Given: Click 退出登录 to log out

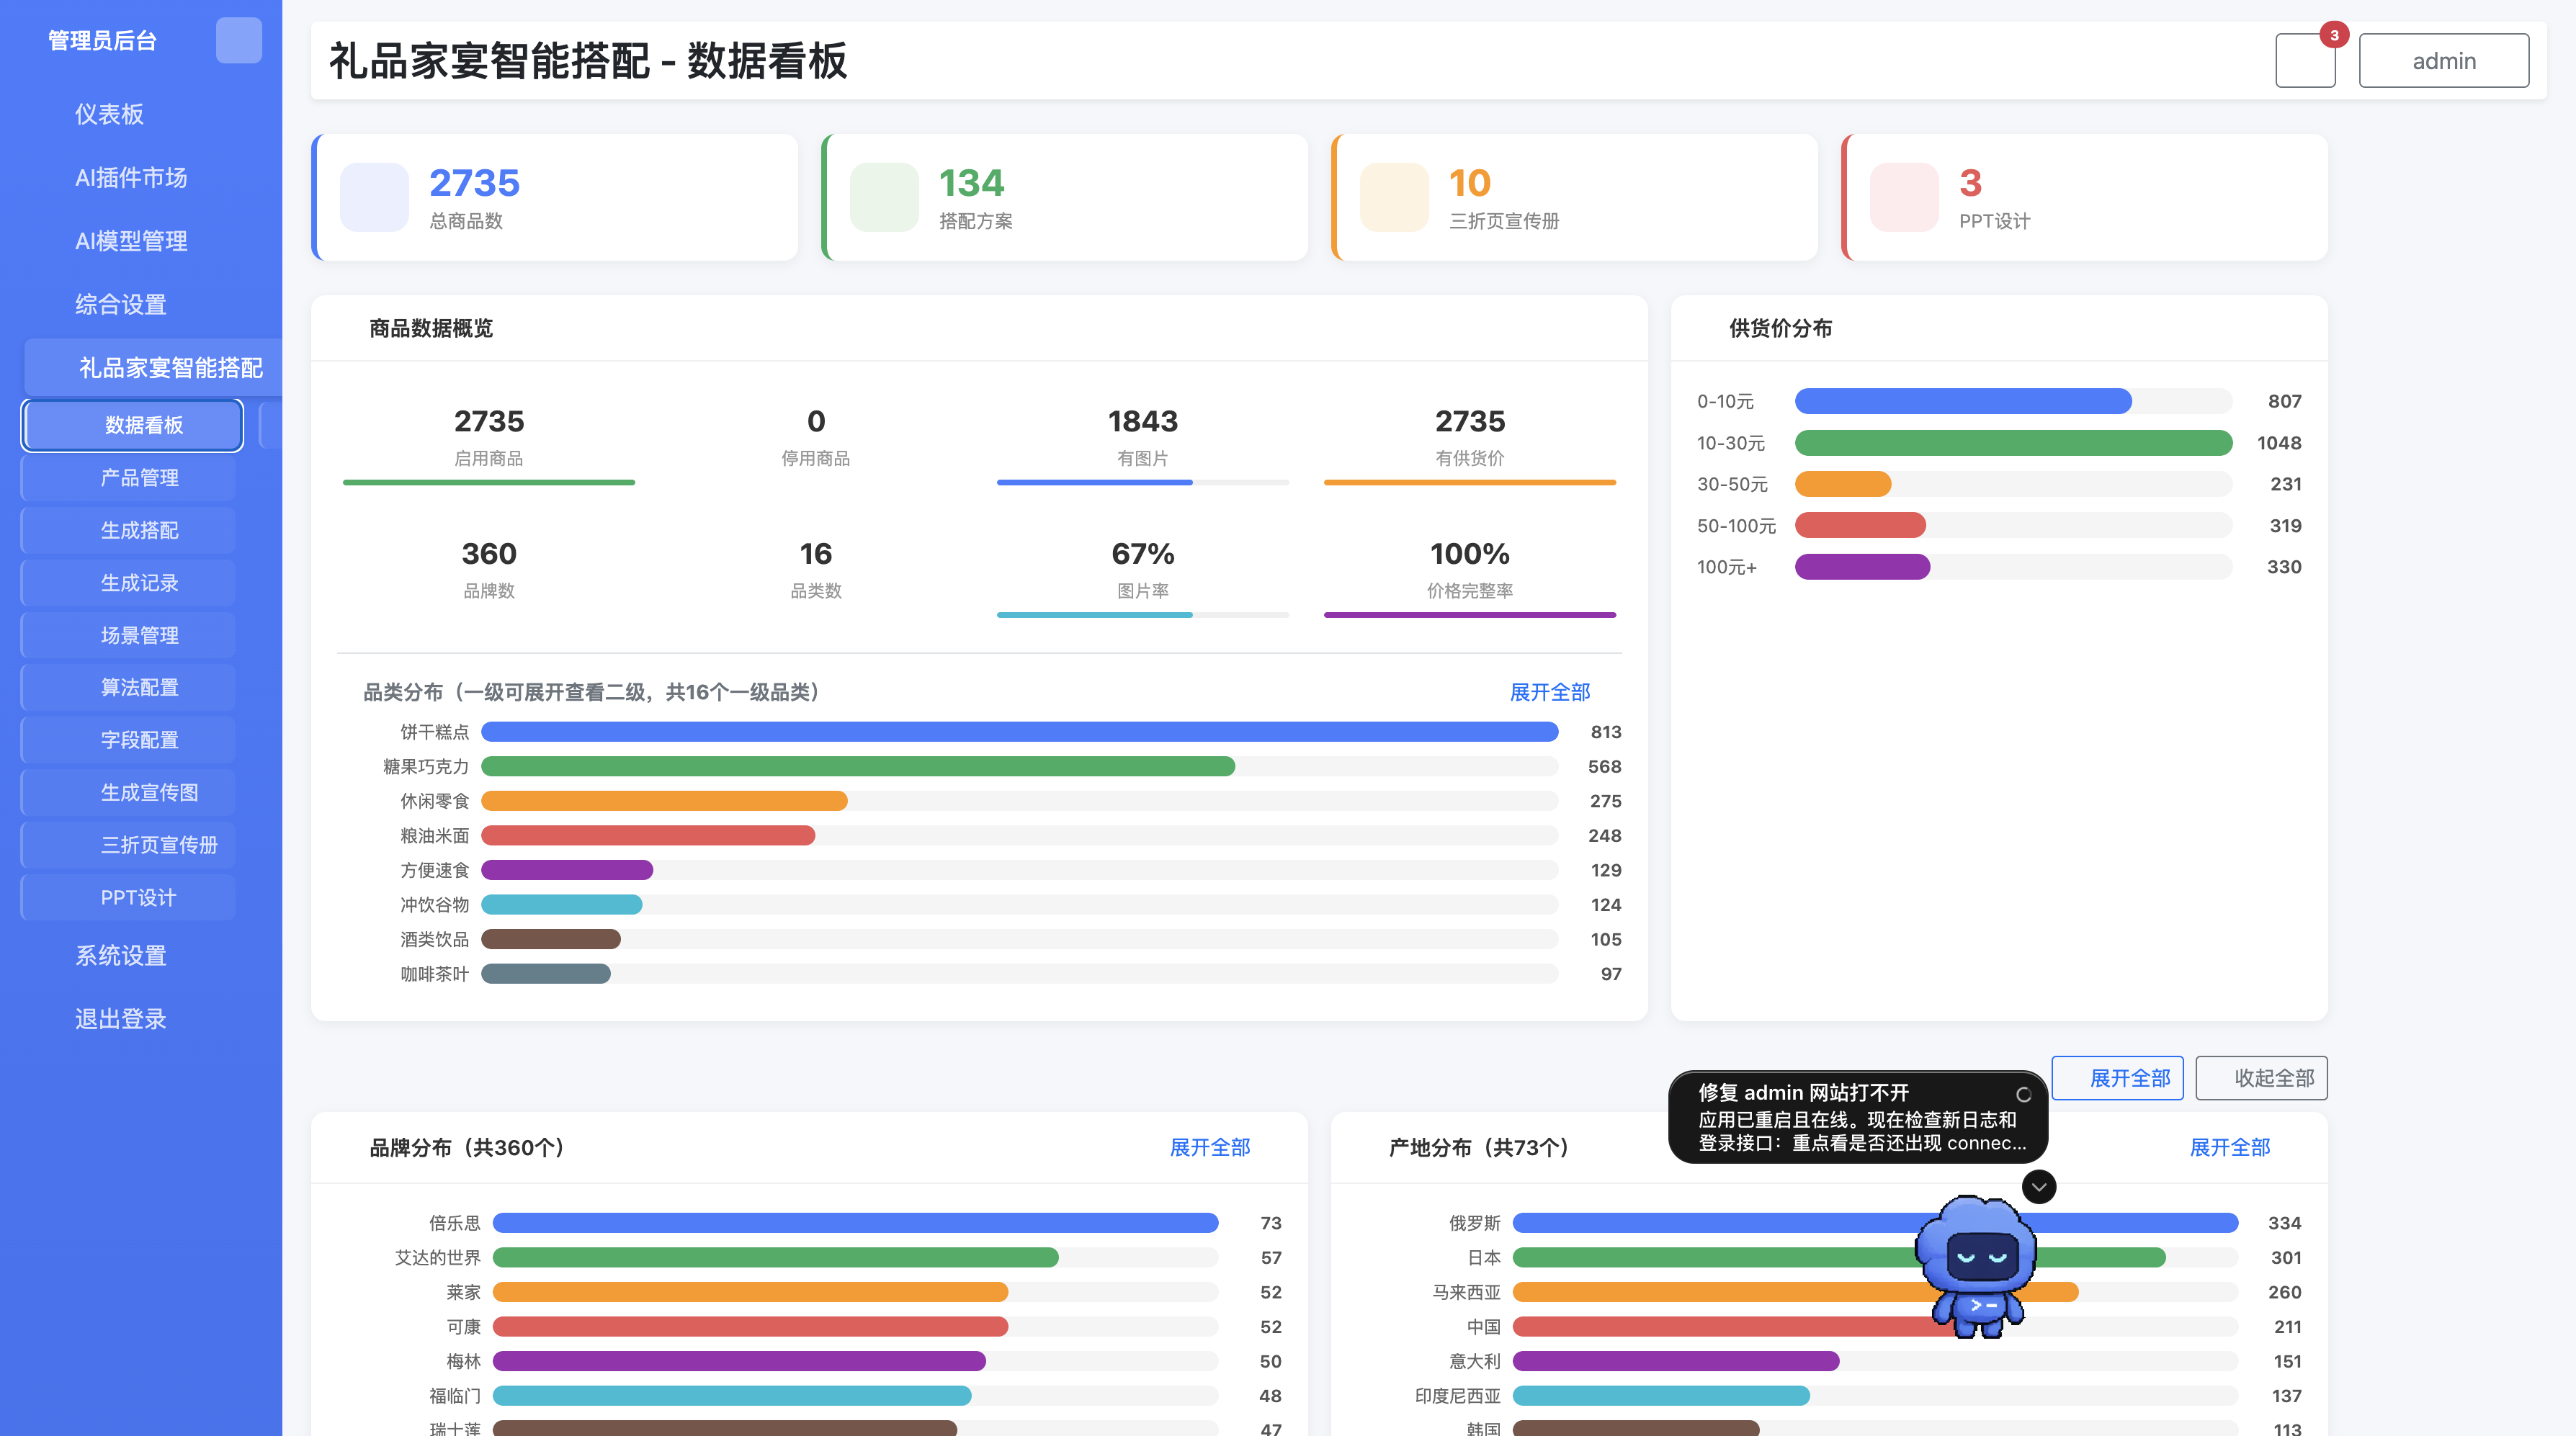Looking at the screenshot, I should click(x=121, y=1019).
